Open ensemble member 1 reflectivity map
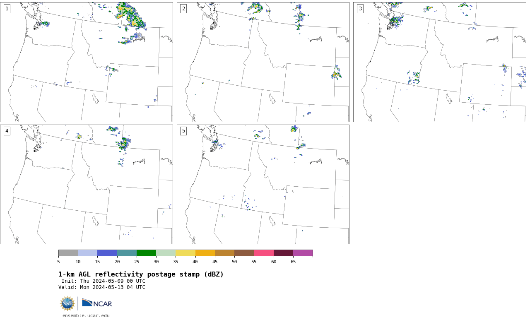 (87, 62)
